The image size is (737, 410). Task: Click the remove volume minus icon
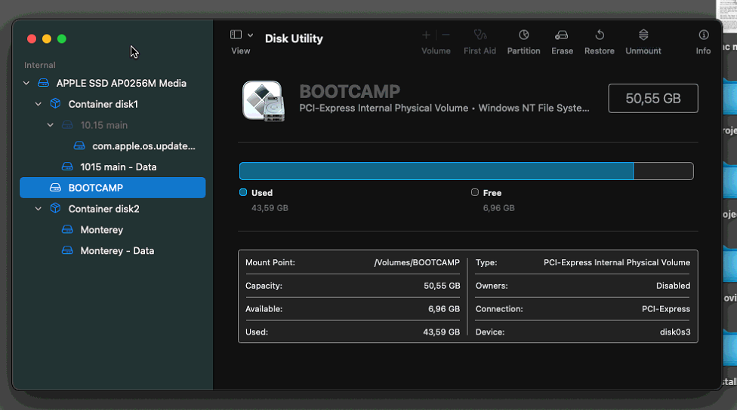[446, 35]
